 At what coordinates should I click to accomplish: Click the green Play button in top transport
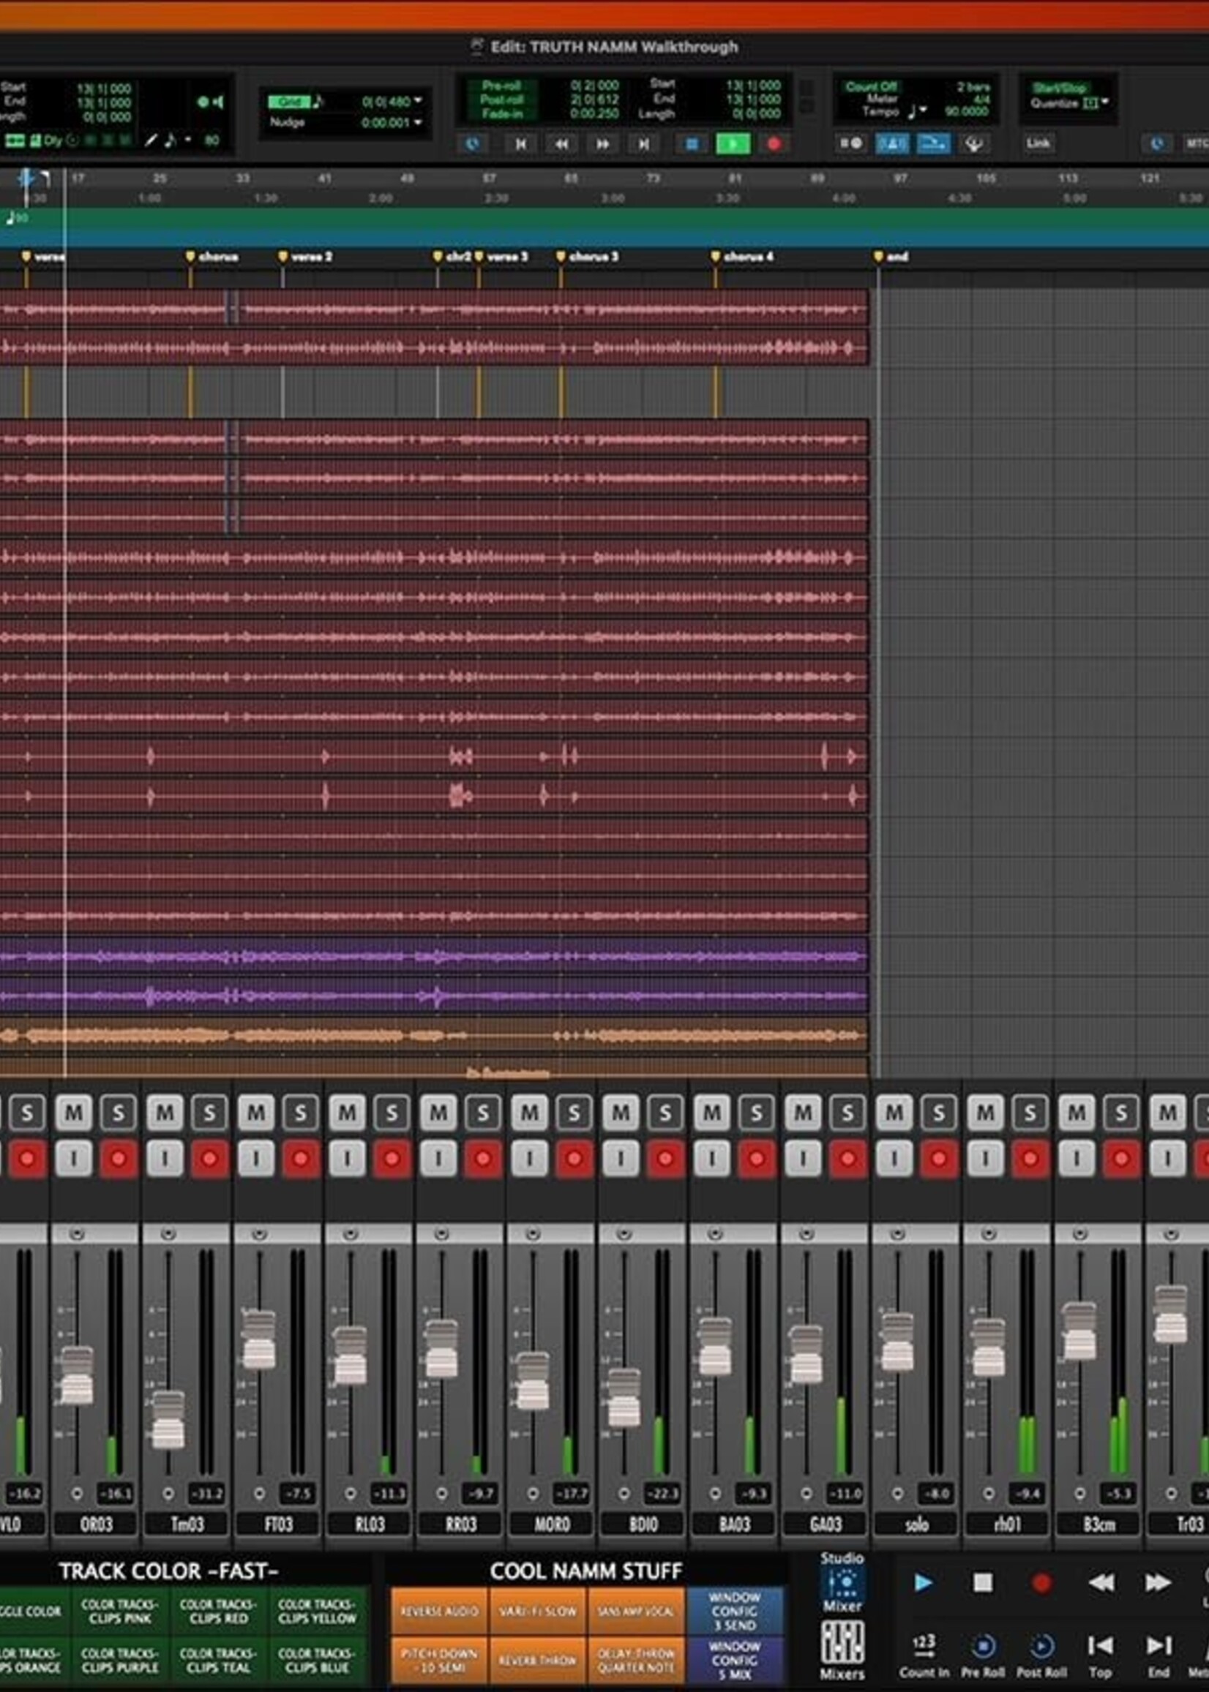733,144
